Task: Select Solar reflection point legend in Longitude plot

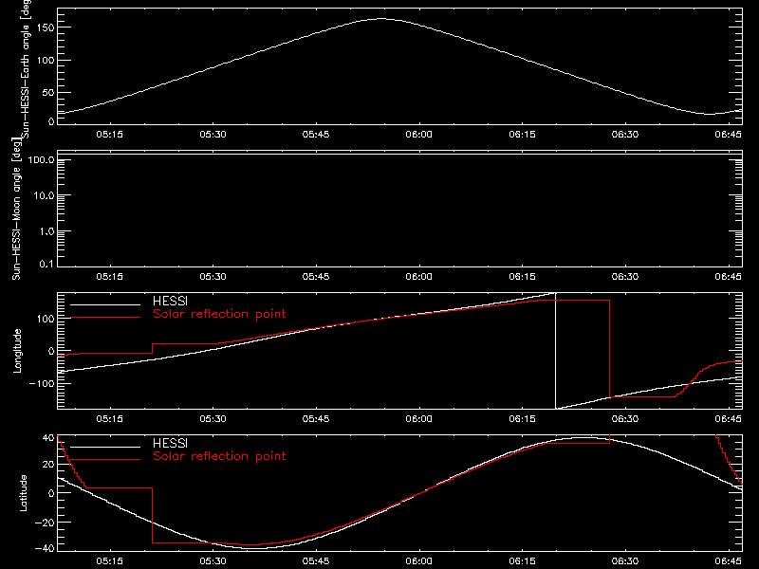Action: [x=219, y=314]
